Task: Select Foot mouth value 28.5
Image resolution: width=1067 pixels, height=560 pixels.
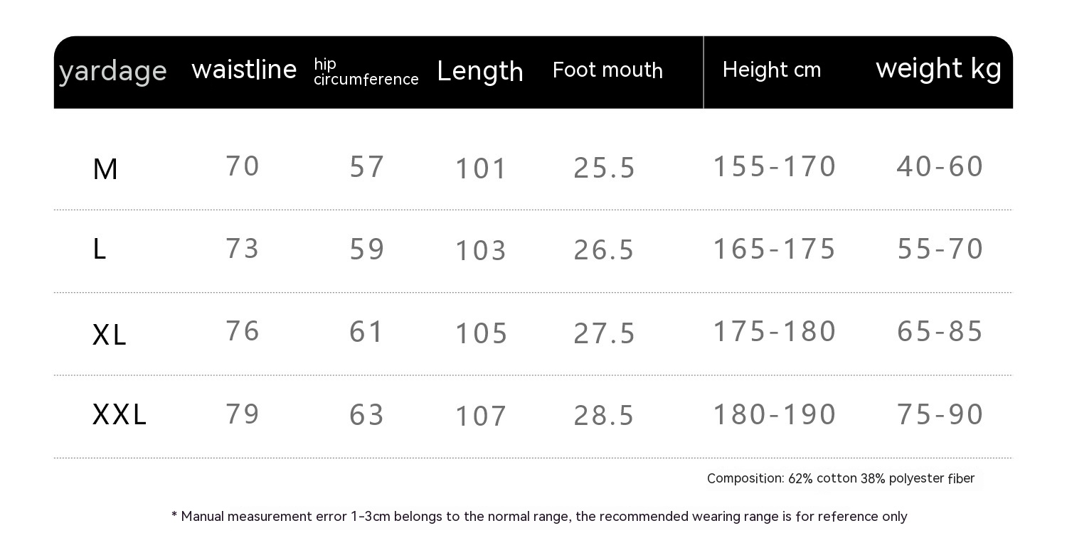Action: pyautogui.click(x=604, y=416)
